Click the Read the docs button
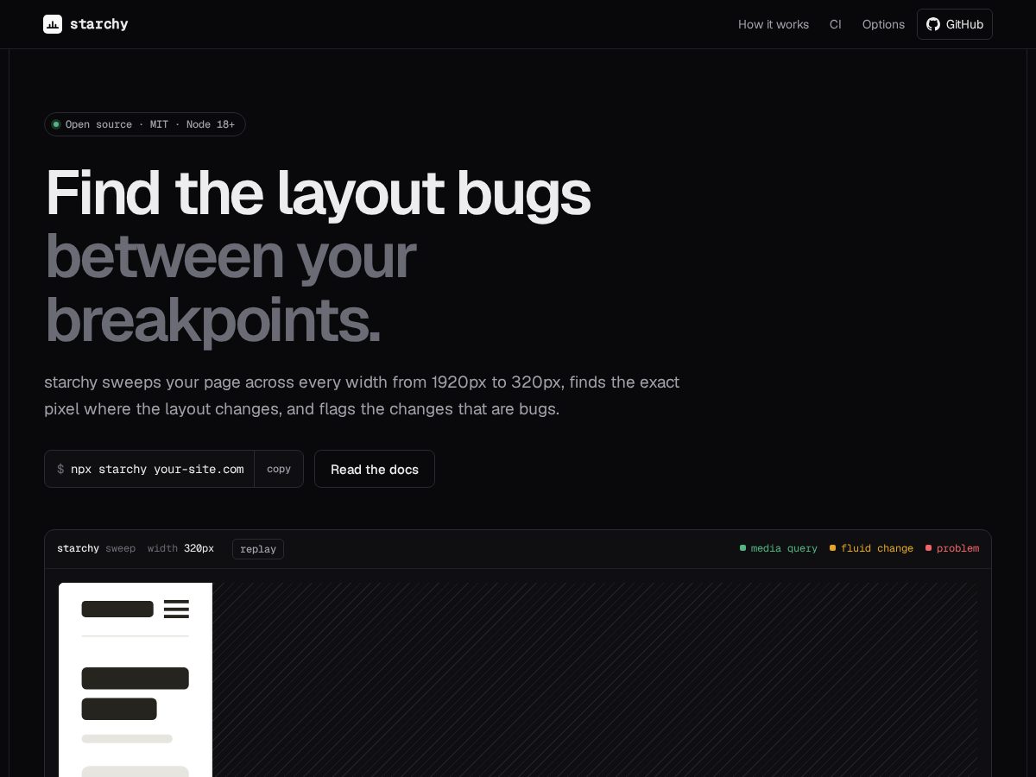 pos(375,469)
